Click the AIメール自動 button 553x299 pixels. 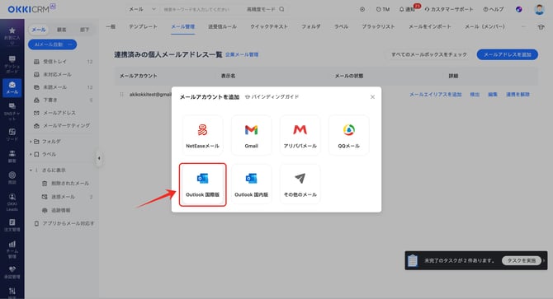click(x=52, y=44)
